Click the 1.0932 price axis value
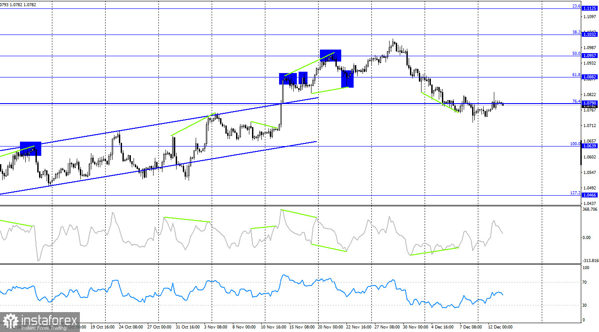 pyautogui.click(x=590, y=63)
